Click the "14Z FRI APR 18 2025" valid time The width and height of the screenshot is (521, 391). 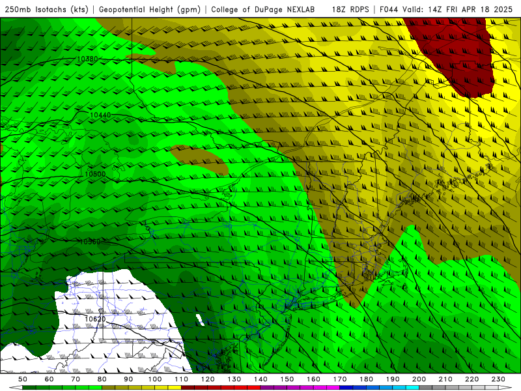[470, 9]
